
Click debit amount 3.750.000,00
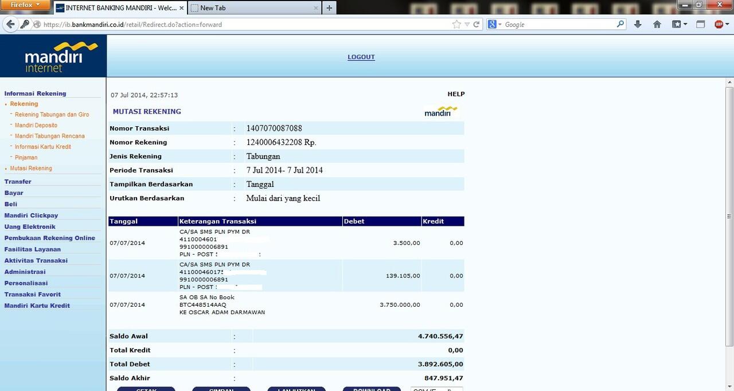[x=400, y=305]
